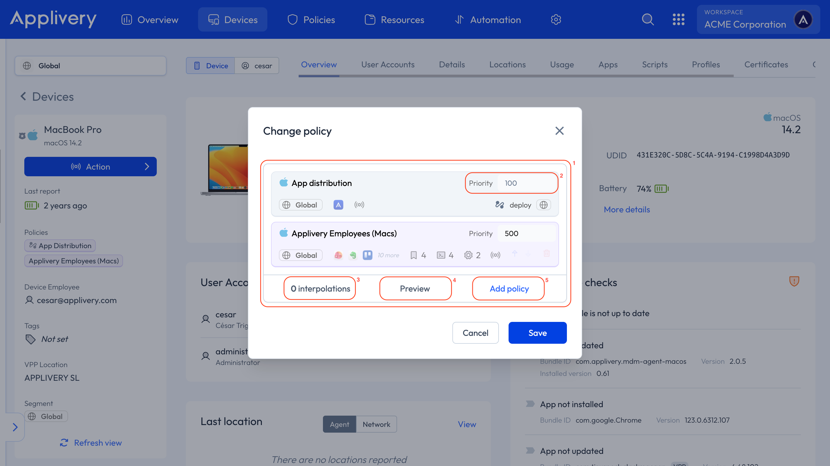Select Network in Last location toggle

click(376, 424)
